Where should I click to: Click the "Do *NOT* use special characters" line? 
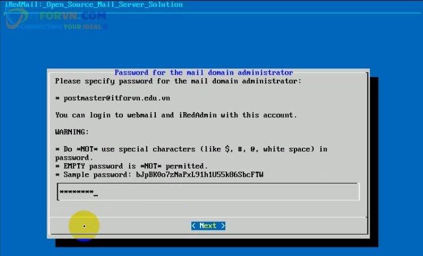(x=191, y=149)
